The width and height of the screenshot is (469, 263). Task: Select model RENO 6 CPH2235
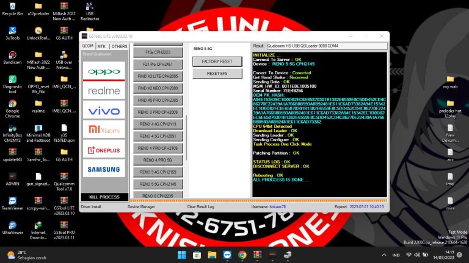coord(158,195)
